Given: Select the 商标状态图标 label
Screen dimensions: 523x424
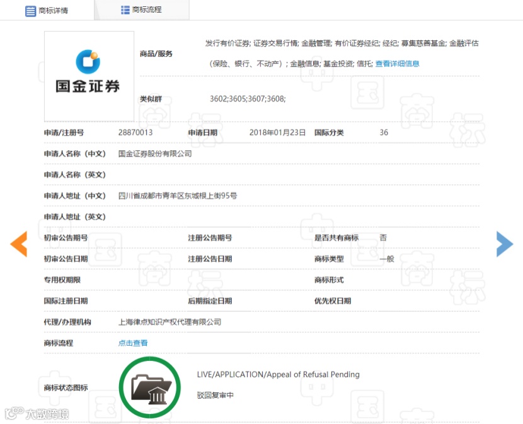Looking at the screenshot, I should [x=66, y=387].
